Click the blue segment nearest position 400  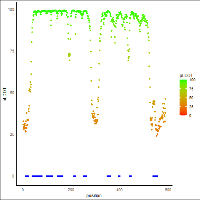pyautogui.click(x=119, y=176)
